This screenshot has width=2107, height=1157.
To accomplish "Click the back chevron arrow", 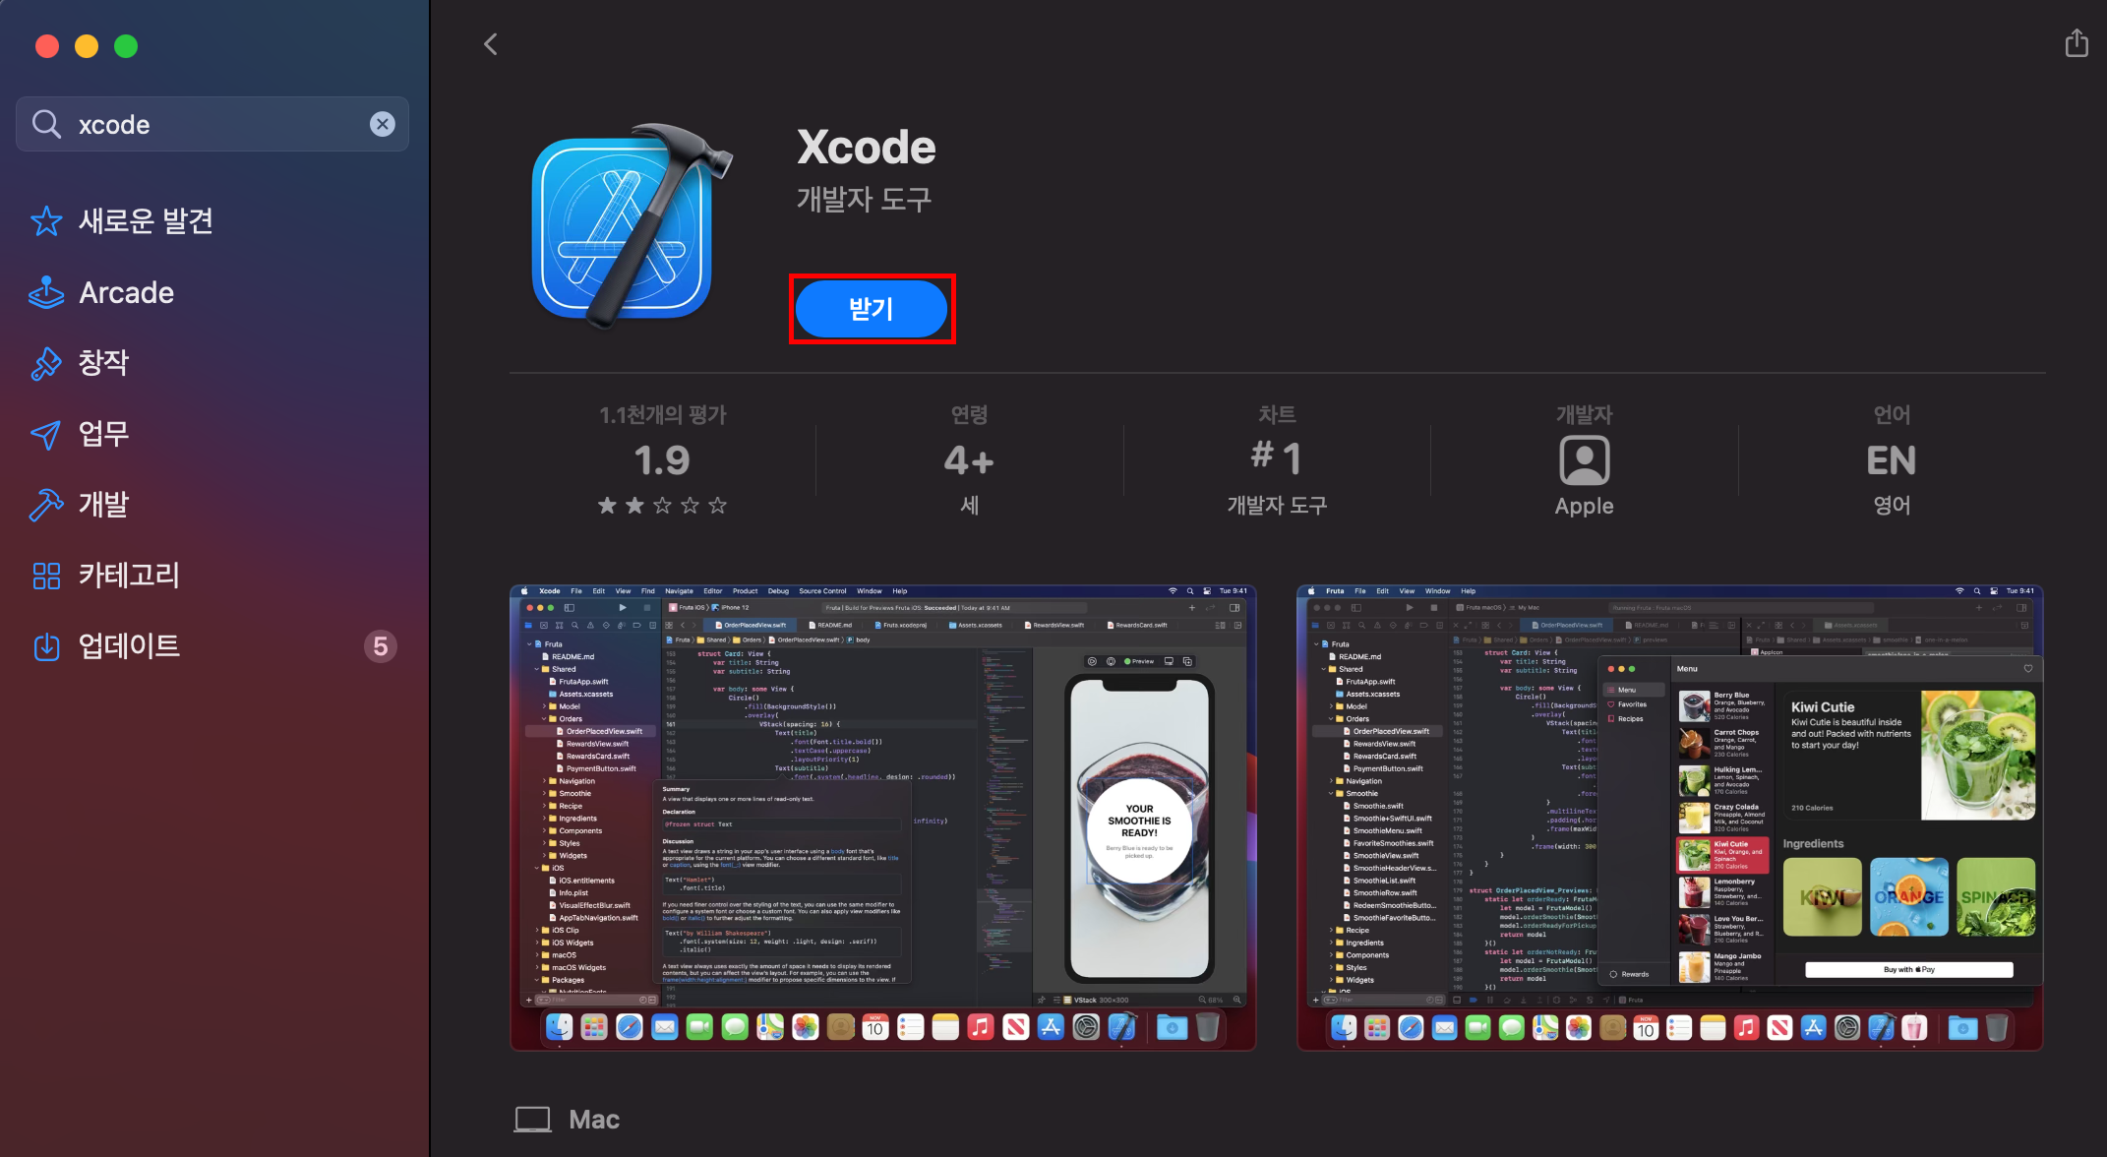I will (491, 44).
